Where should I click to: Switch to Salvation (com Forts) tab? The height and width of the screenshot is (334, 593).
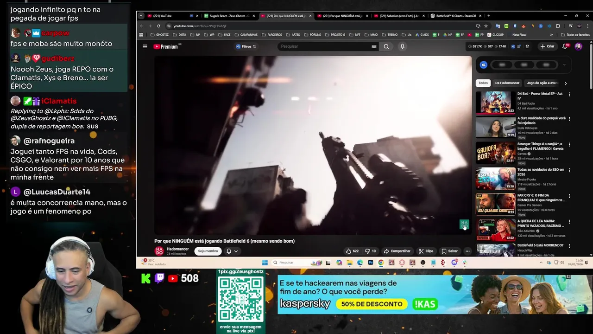tap(398, 16)
